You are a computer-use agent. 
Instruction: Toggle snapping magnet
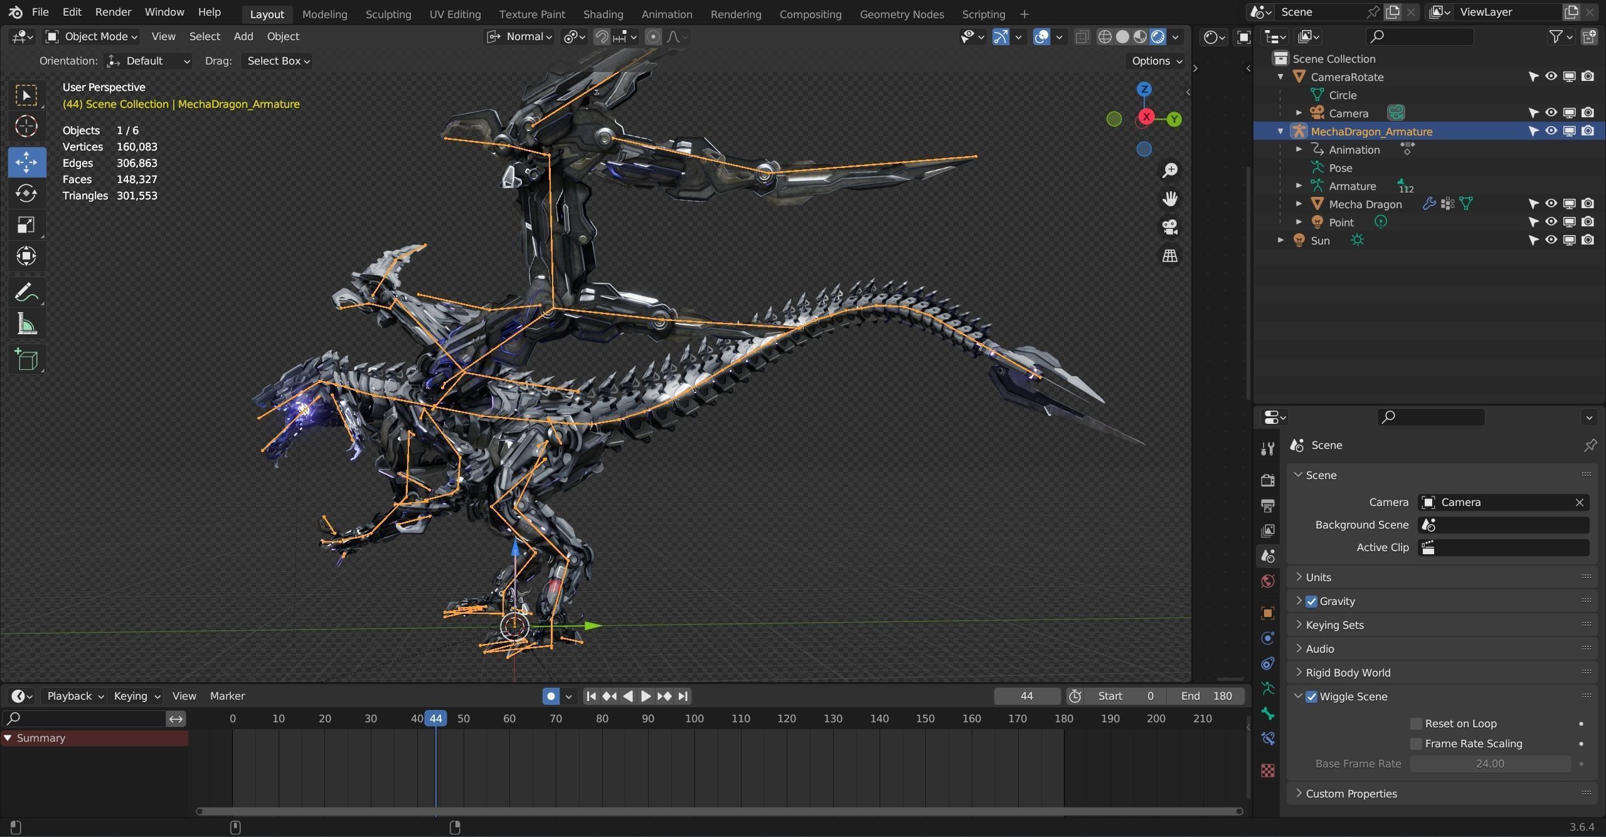click(x=601, y=37)
